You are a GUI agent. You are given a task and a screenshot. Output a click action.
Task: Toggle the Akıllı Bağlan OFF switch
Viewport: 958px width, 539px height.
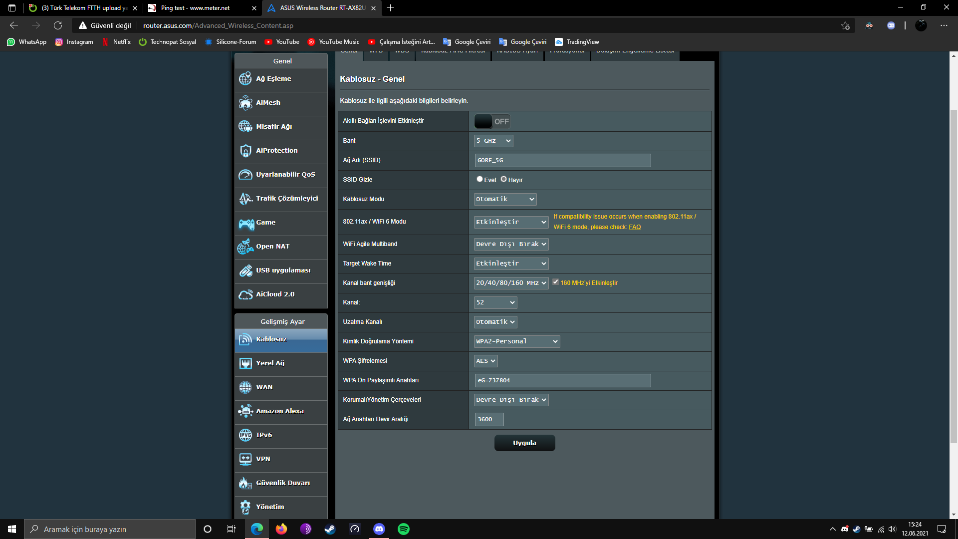pyautogui.click(x=492, y=121)
